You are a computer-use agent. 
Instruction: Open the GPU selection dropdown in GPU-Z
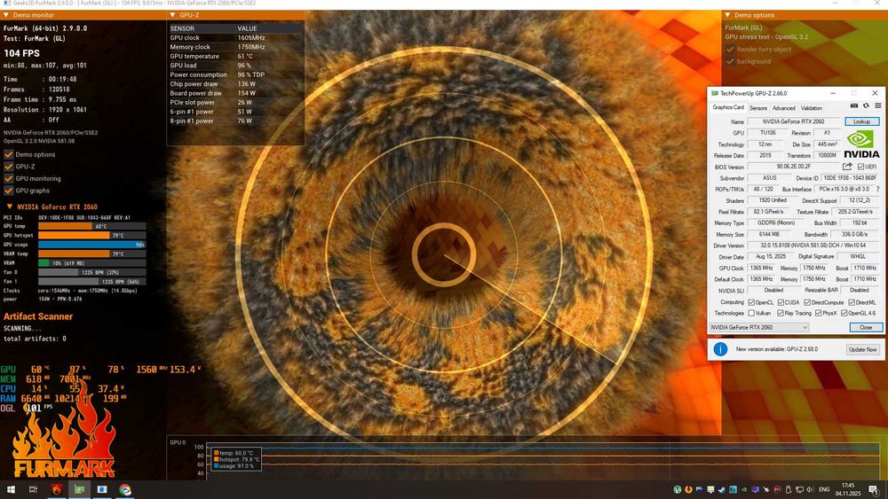click(759, 327)
